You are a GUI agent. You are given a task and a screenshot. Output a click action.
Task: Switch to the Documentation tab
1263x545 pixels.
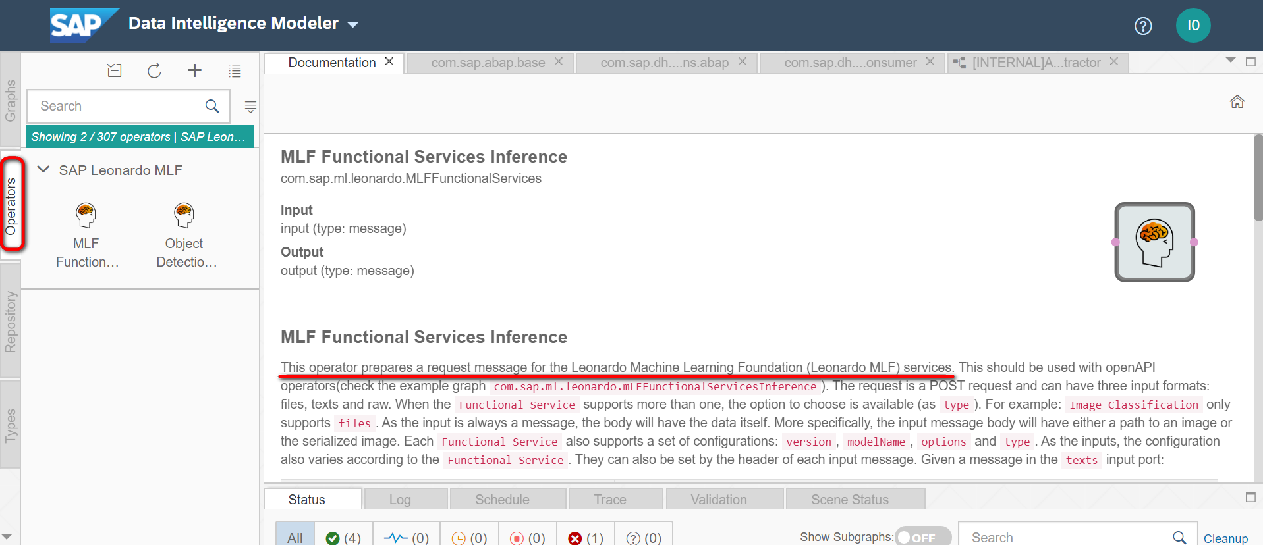tap(332, 63)
